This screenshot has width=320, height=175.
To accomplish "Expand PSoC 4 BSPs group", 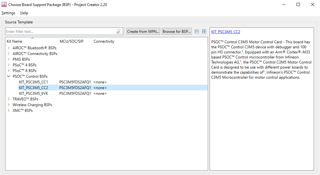I will pos(9,65).
